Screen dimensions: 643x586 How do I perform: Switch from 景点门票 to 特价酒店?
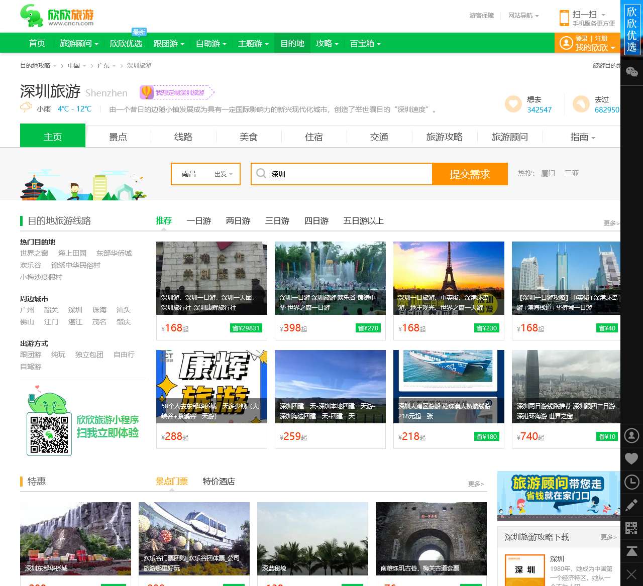click(x=219, y=482)
